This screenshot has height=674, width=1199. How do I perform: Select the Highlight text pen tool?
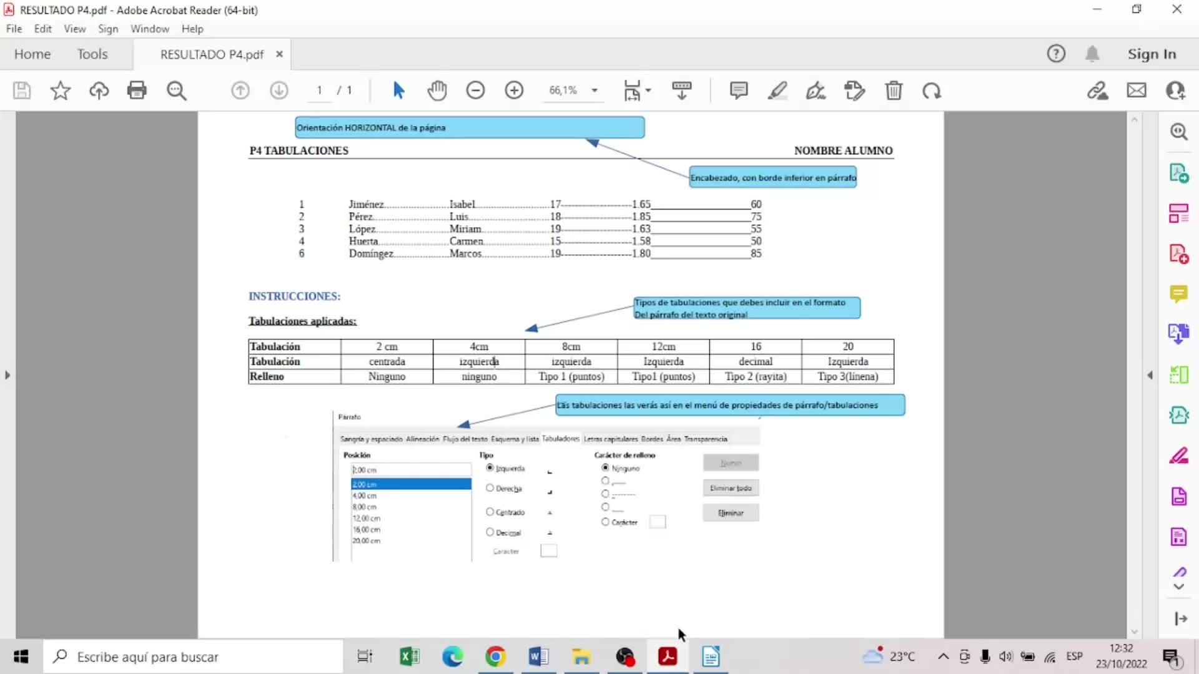point(777,90)
